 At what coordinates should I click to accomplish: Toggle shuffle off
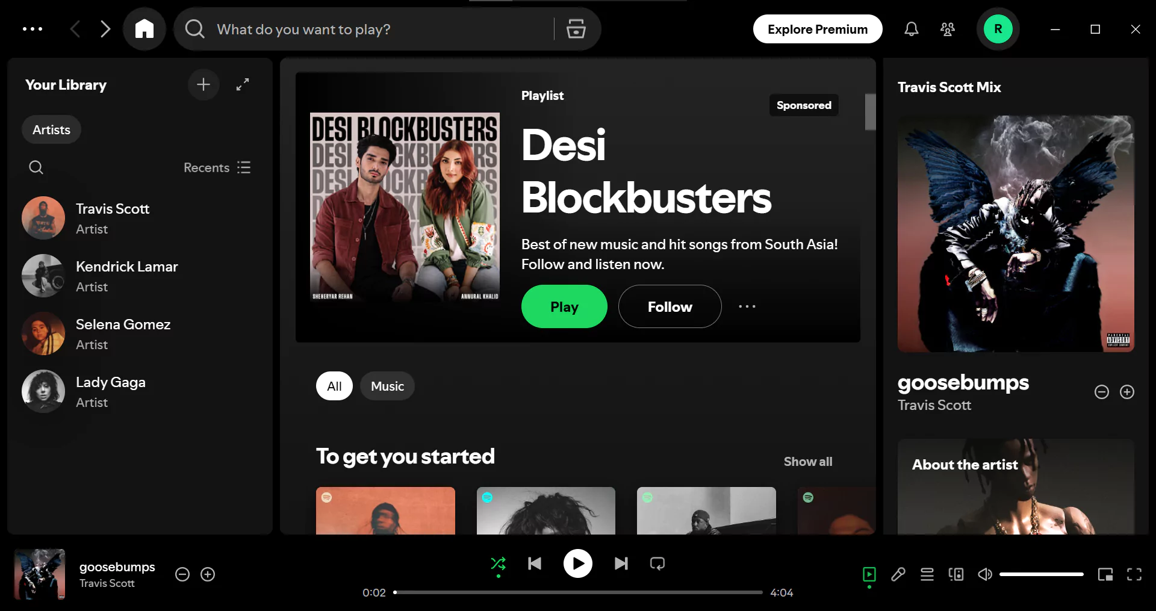point(499,564)
